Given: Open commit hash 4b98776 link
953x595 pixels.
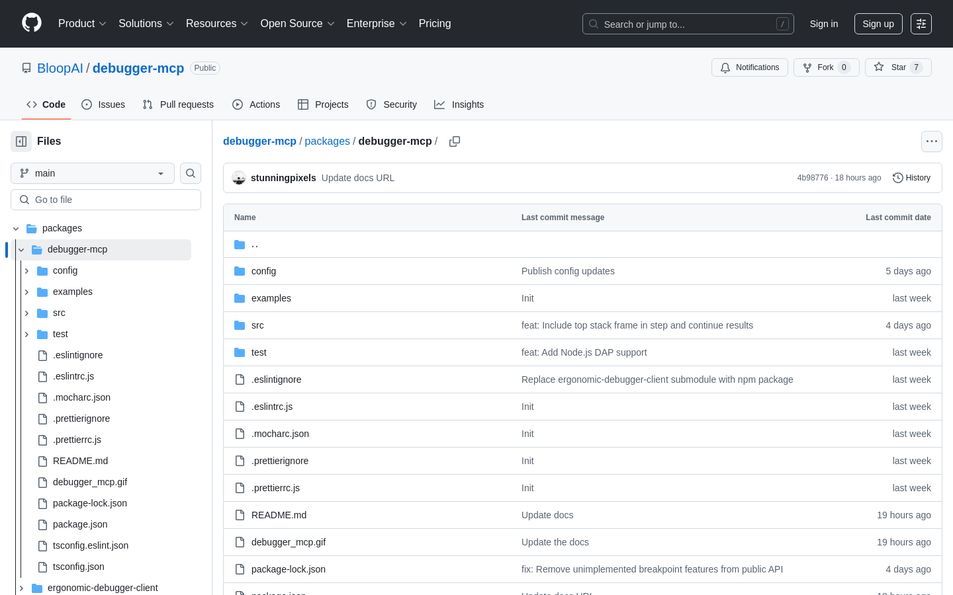Looking at the screenshot, I should 813,178.
